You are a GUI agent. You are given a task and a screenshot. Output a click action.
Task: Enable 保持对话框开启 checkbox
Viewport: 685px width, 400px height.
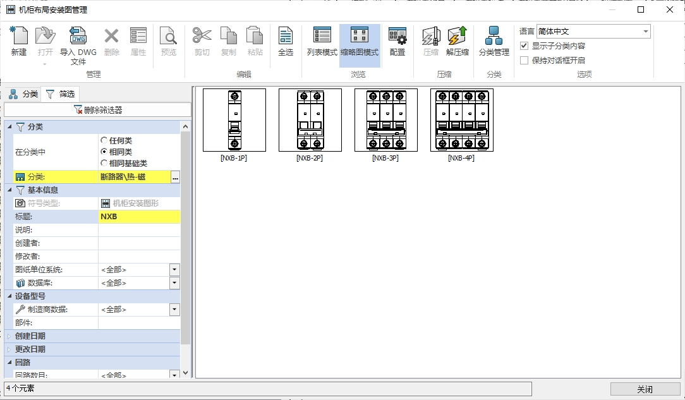[524, 61]
